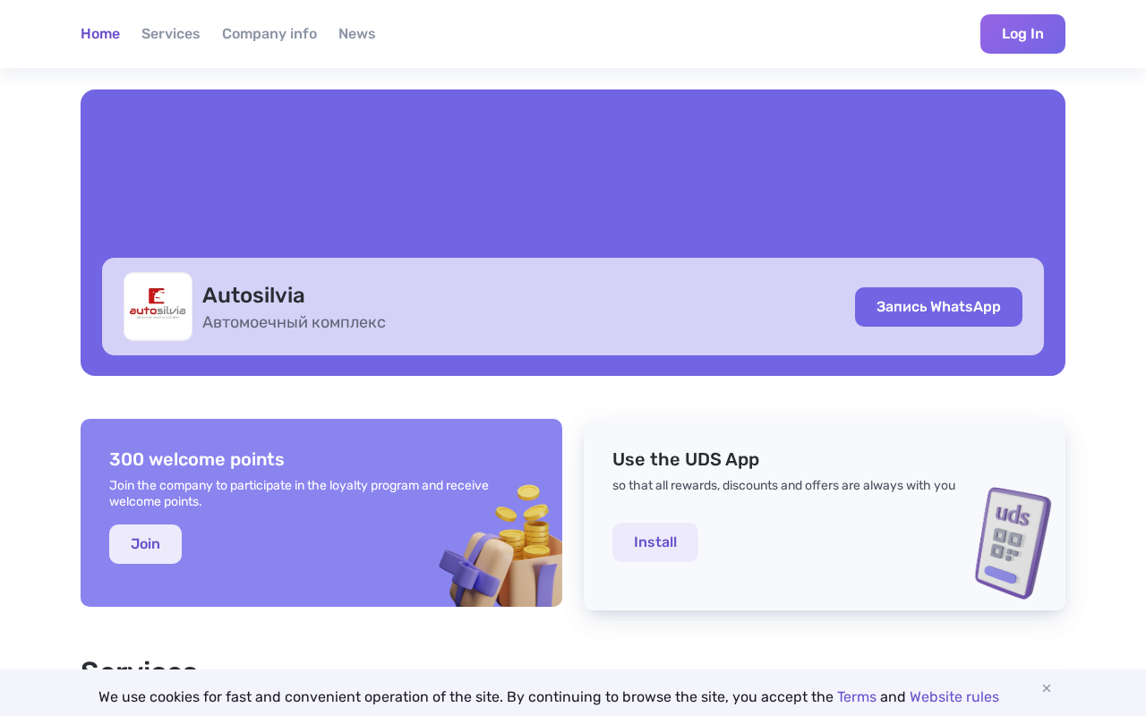
Task: Select the News navigation item
Action: click(357, 34)
